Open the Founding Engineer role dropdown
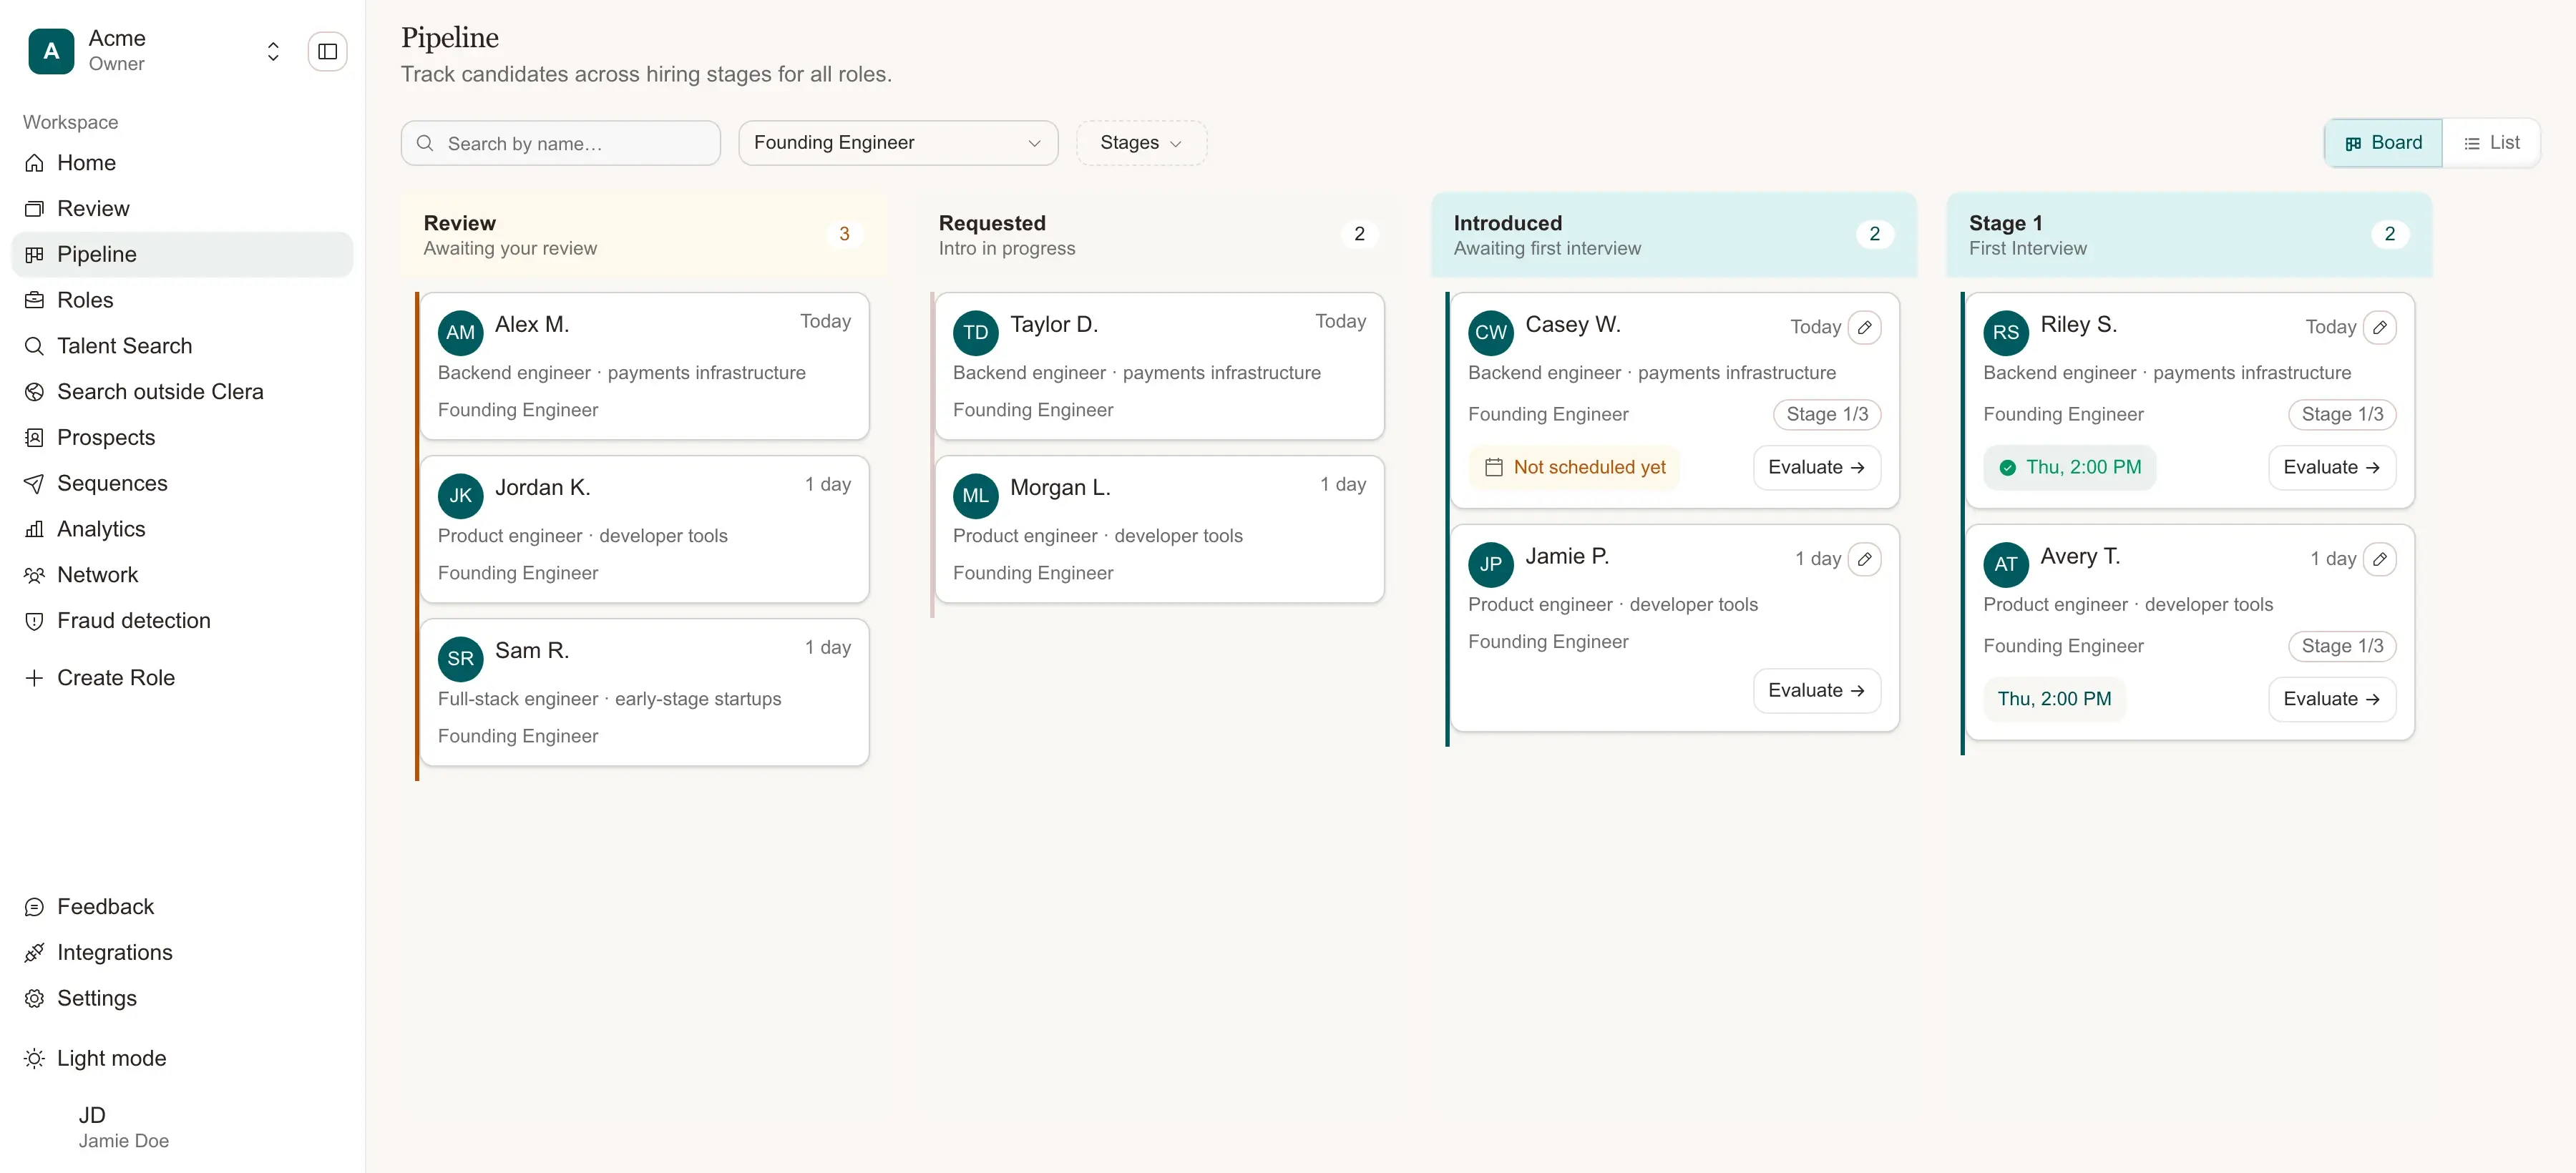This screenshot has height=1173, width=2576. (x=898, y=143)
